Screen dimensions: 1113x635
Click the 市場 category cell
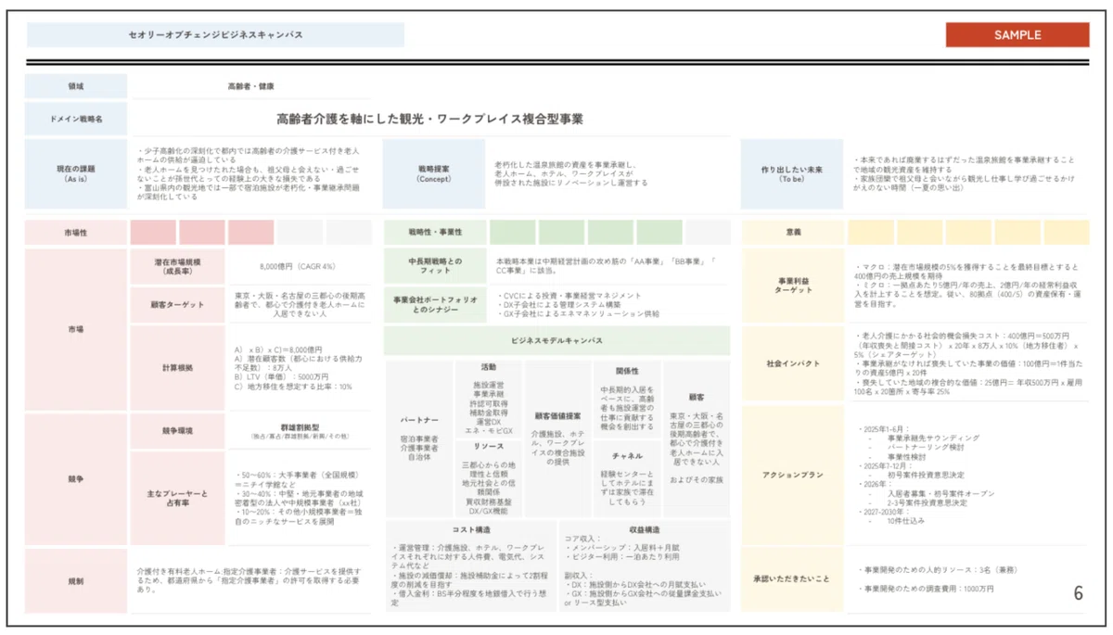point(76,329)
